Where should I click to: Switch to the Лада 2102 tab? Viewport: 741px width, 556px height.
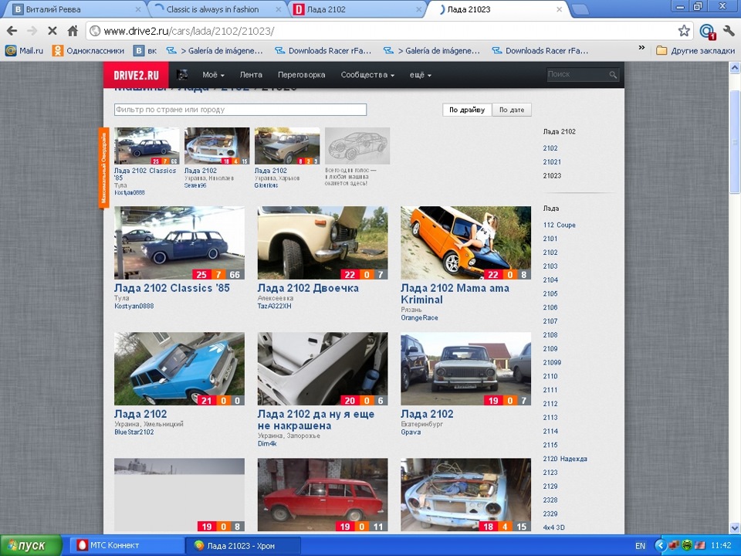(x=355, y=9)
